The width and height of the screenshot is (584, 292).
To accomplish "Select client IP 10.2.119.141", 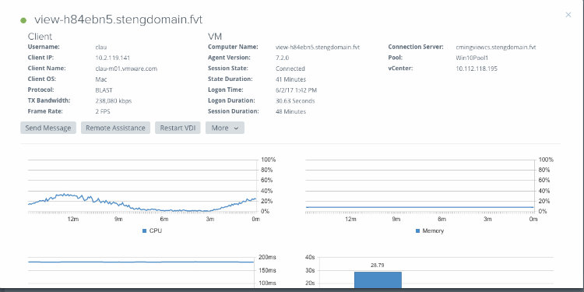I will 113,58.
